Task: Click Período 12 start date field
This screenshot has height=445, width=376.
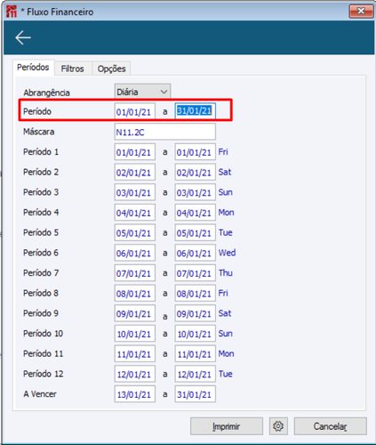Action: pos(135,374)
